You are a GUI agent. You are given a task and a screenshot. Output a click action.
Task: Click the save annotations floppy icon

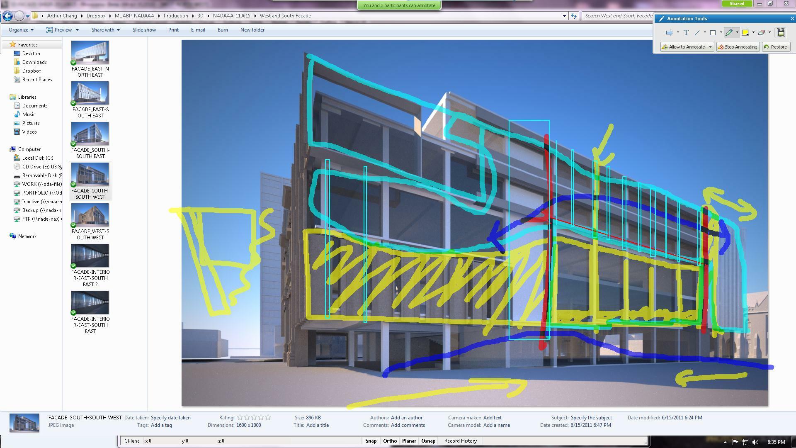pyautogui.click(x=781, y=33)
